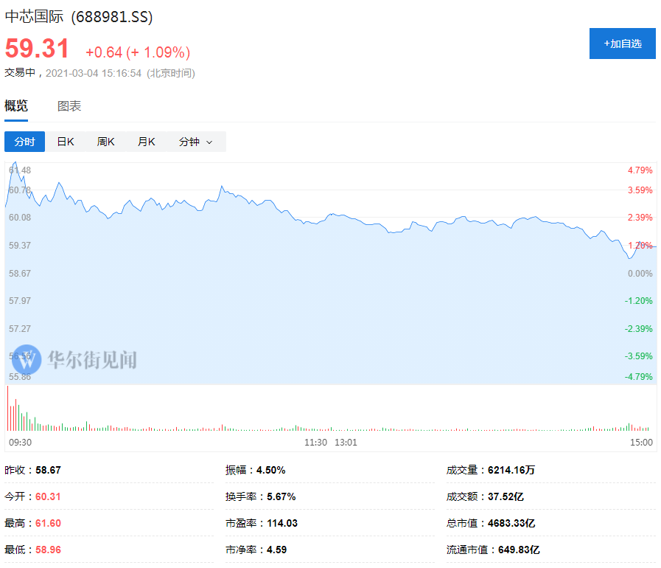Click the price line peak near the open
The image size is (661, 568).
click(x=15, y=162)
